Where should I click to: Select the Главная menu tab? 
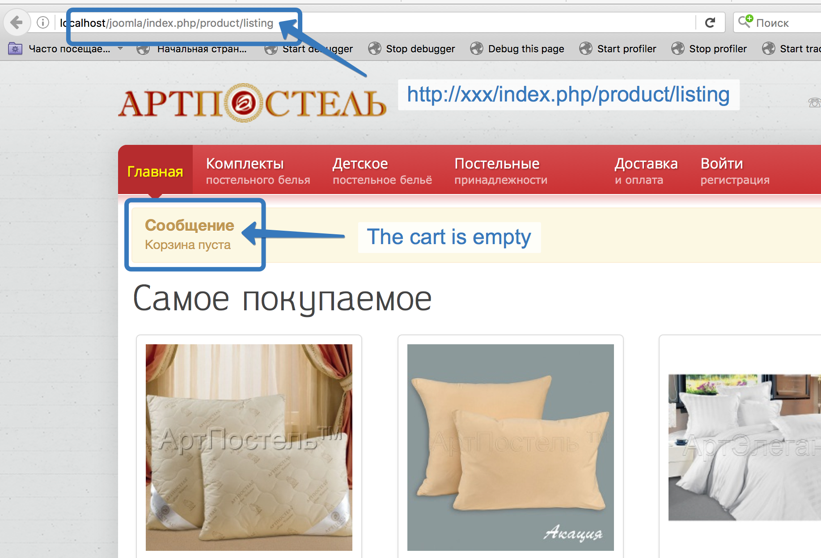pyautogui.click(x=155, y=171)
